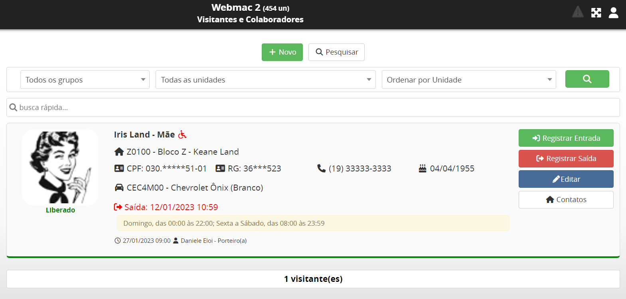Open the user profile icon

[x=613, y=13]
